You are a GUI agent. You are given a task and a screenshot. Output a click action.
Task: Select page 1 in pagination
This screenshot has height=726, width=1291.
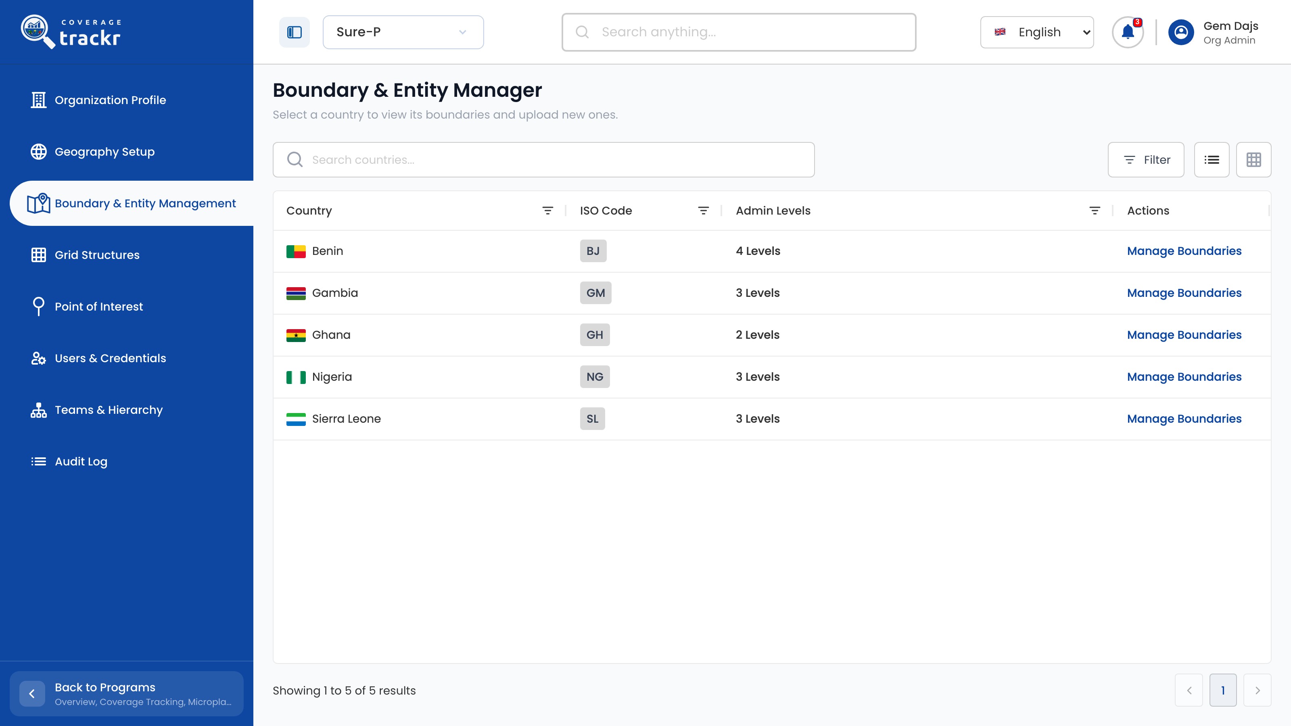tap(1223, 691)
